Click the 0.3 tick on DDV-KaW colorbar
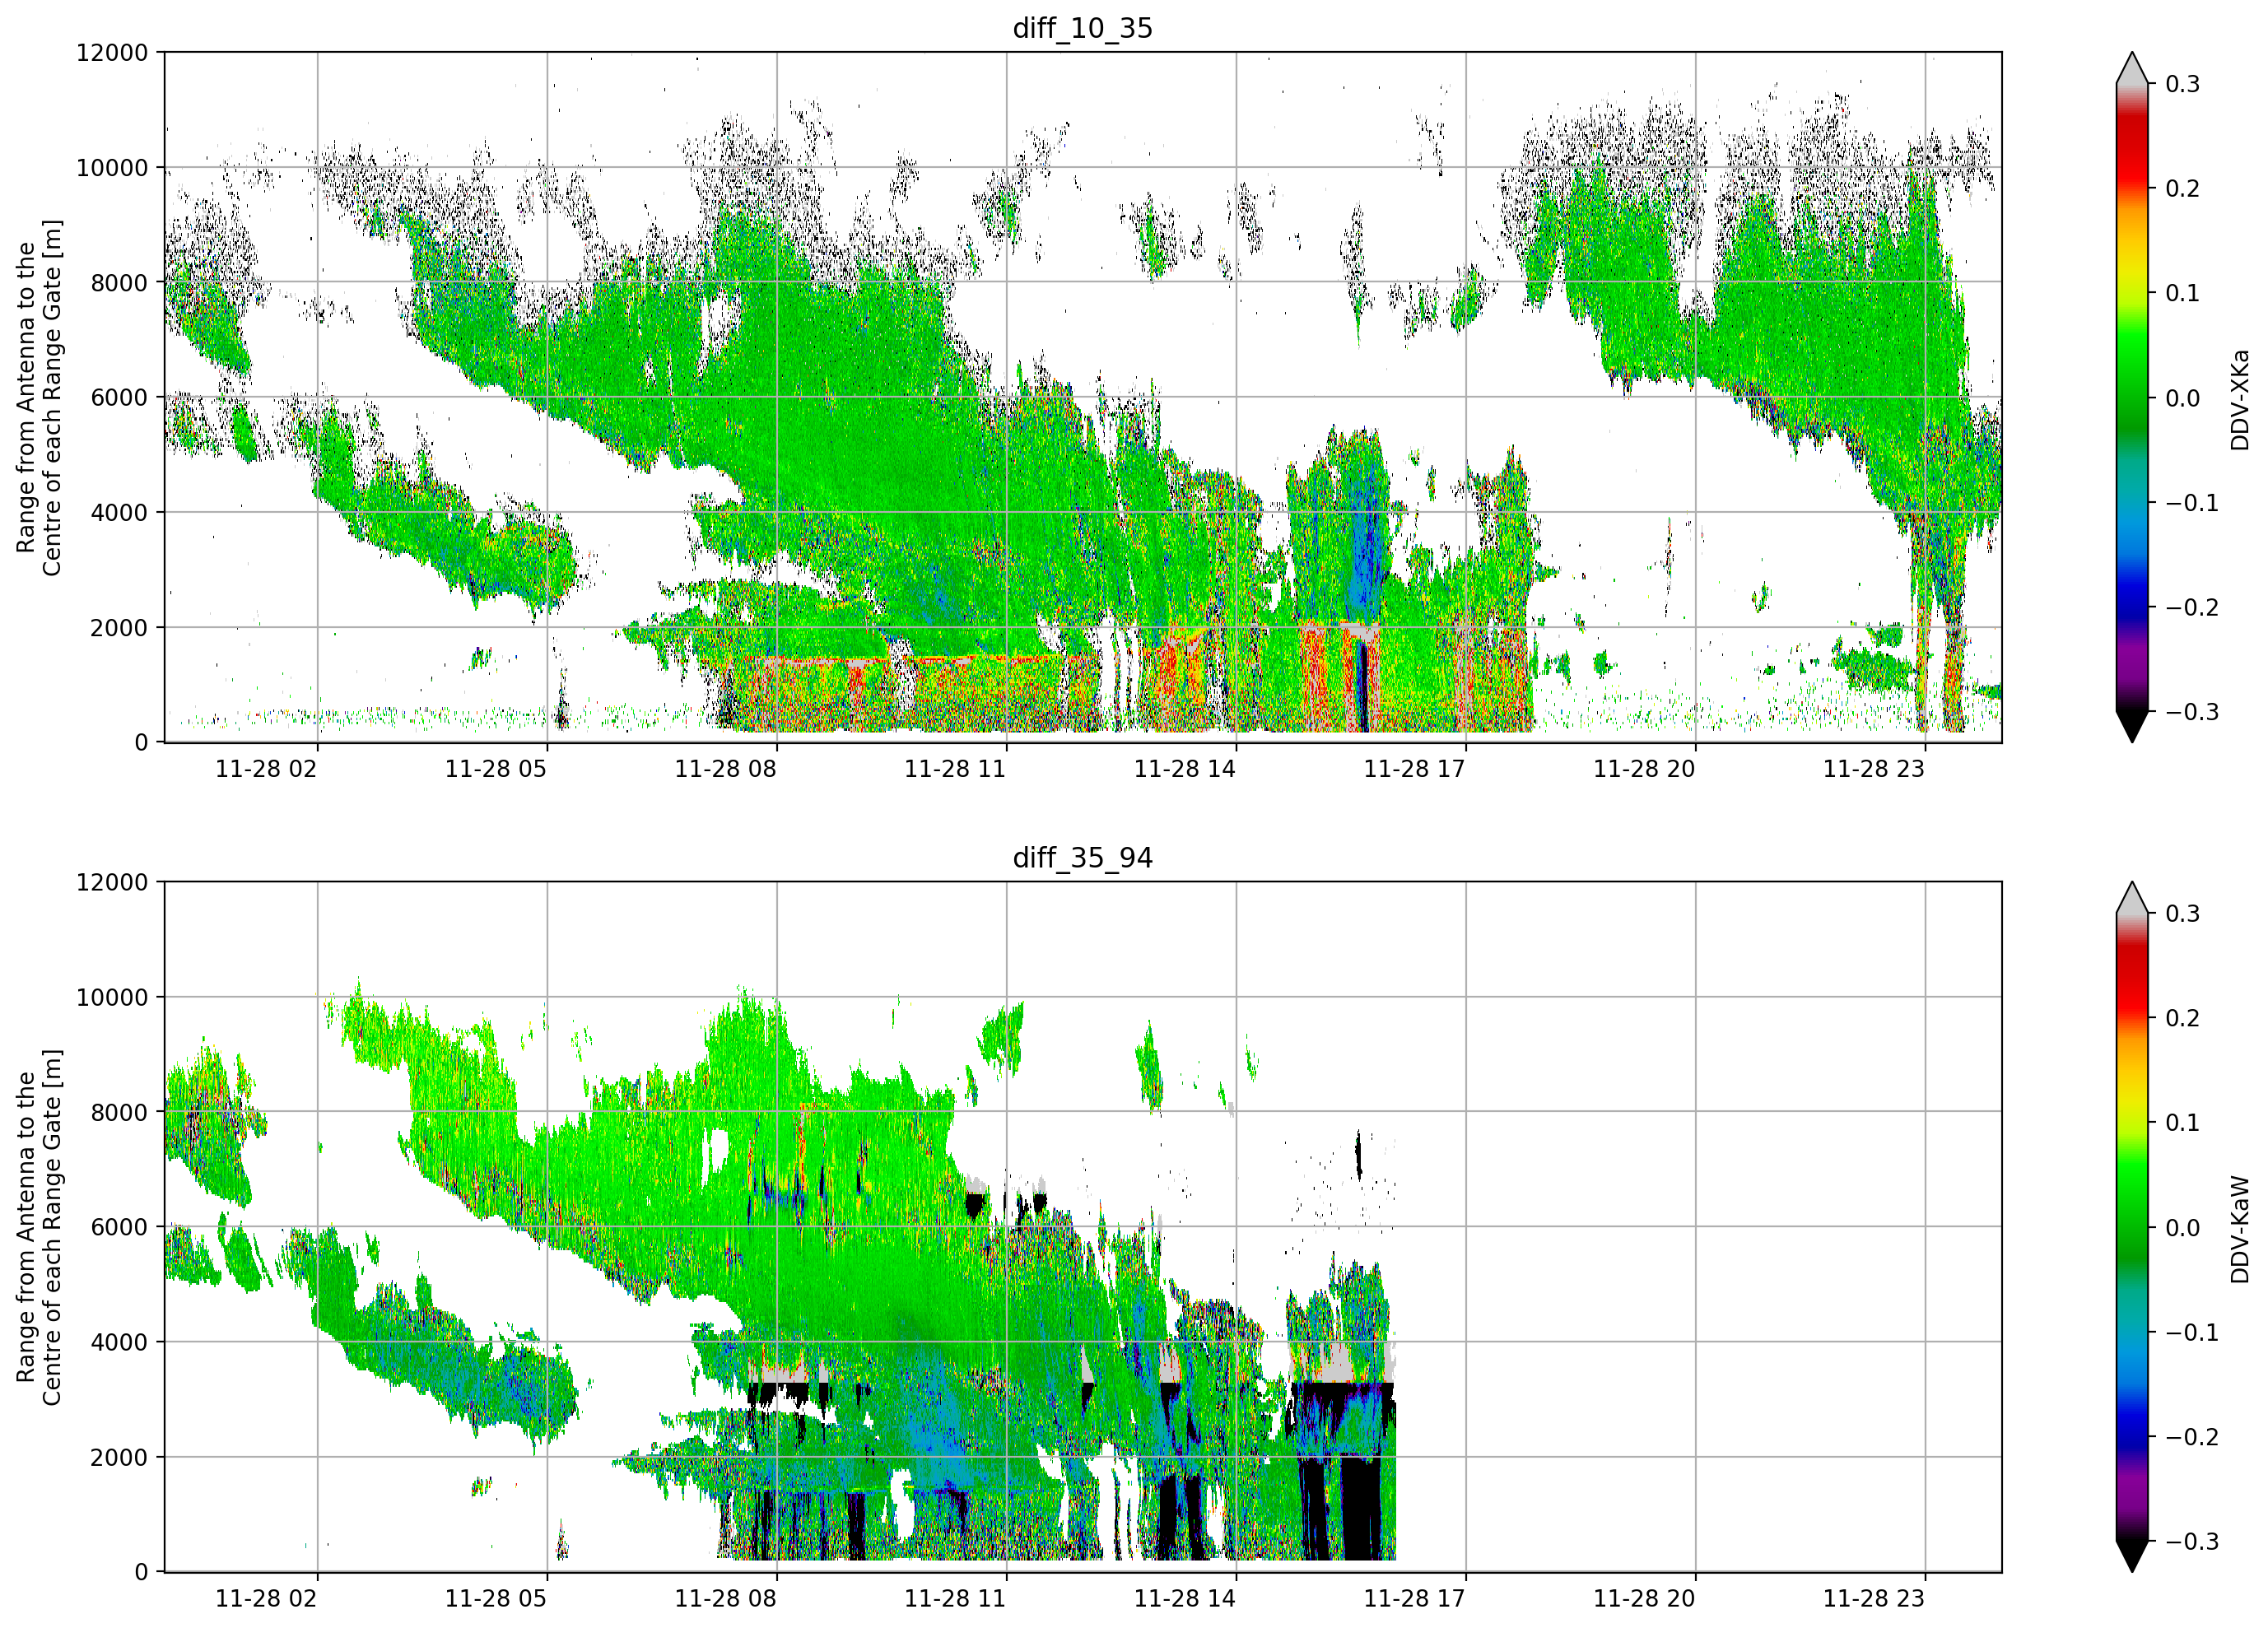The image size is (2268, 1628). click(2183, 914)
